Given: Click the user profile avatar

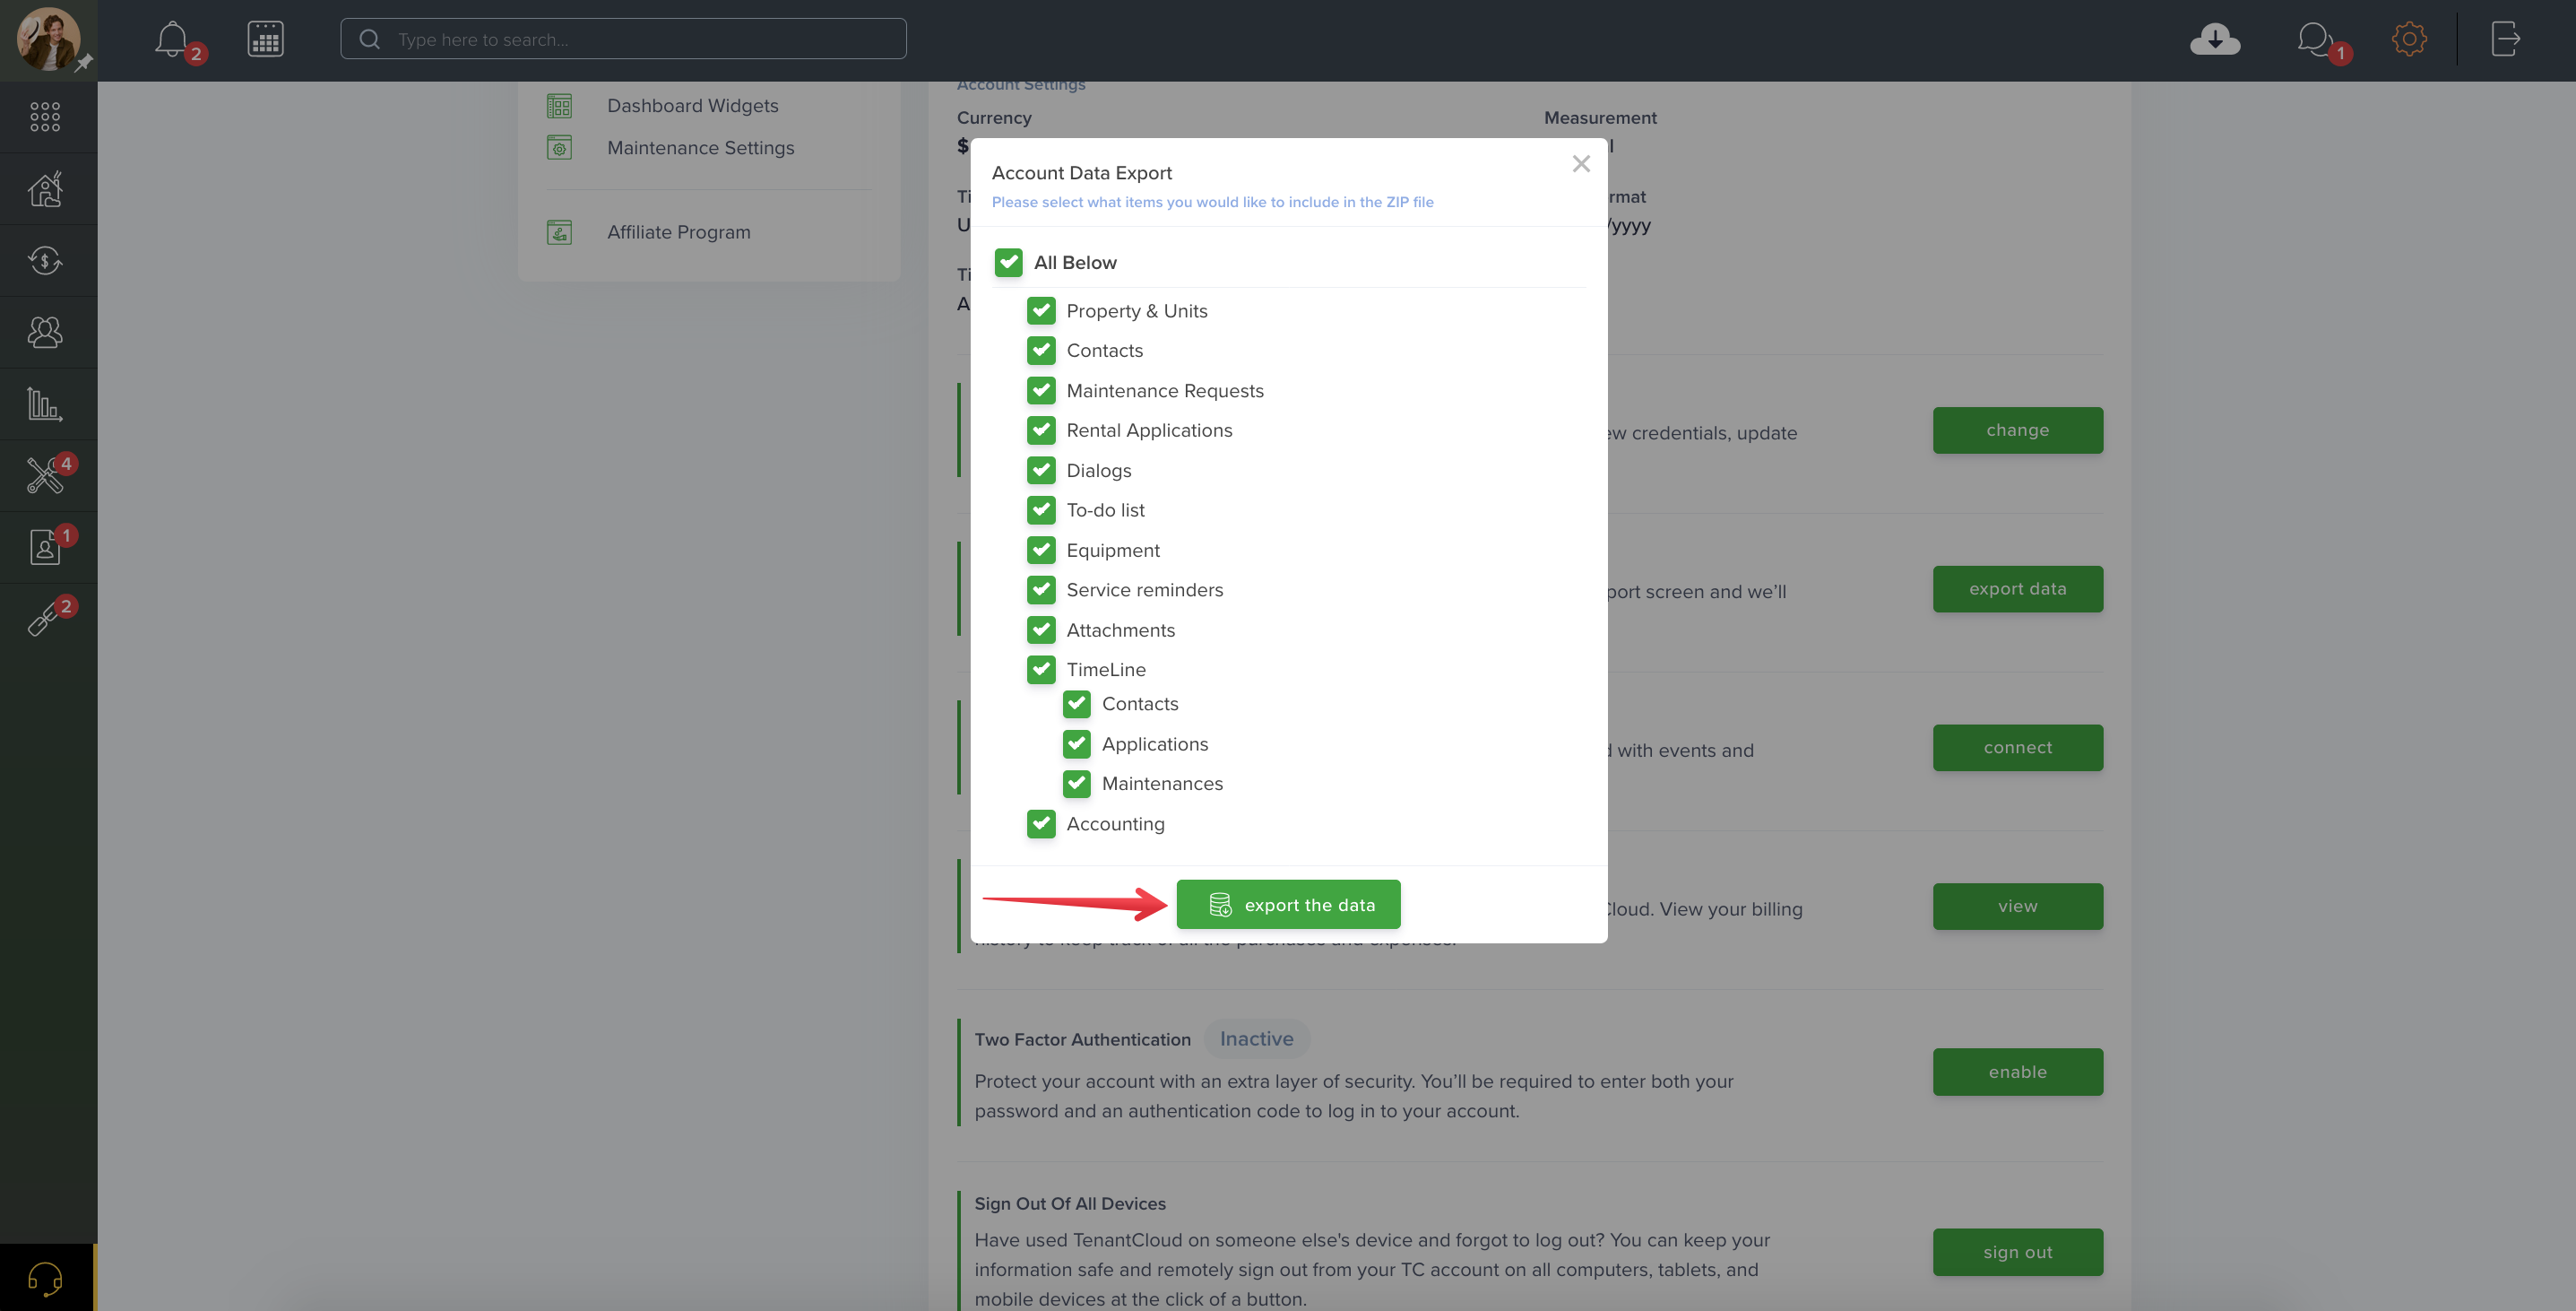Looking at the screenshot, I should 48,40.
